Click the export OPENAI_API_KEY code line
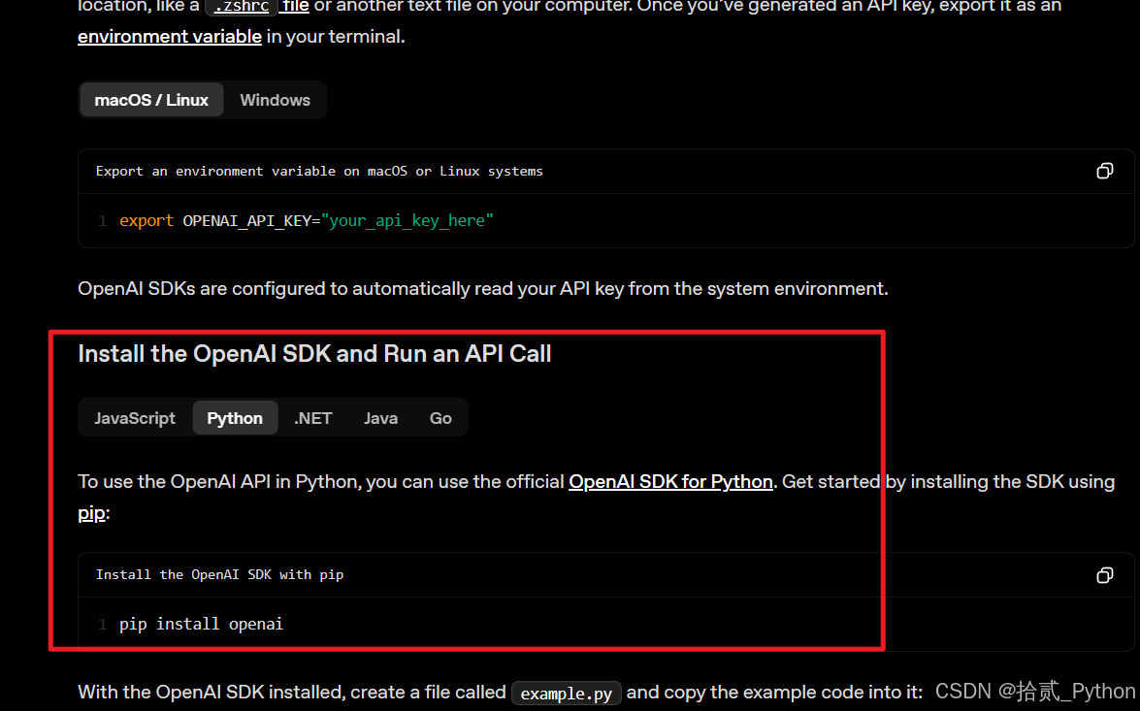 pyautogui.click(x=306, y=220)
